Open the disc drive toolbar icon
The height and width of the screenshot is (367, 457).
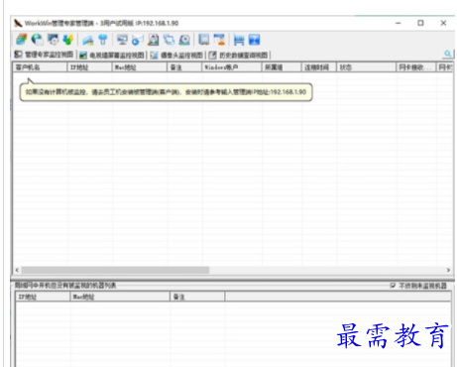[184, 40]
